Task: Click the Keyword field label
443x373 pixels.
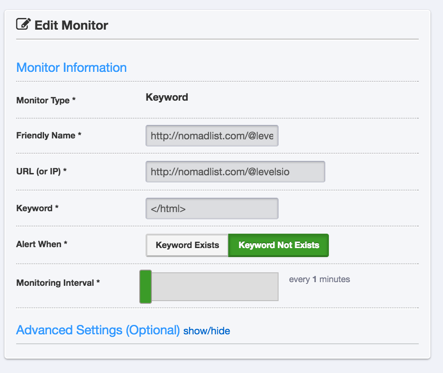Action: pos(37,208)
